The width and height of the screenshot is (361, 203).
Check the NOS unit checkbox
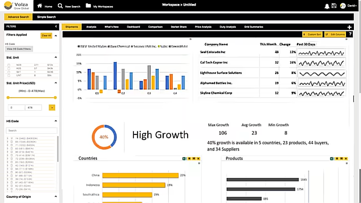coord(9,65)
